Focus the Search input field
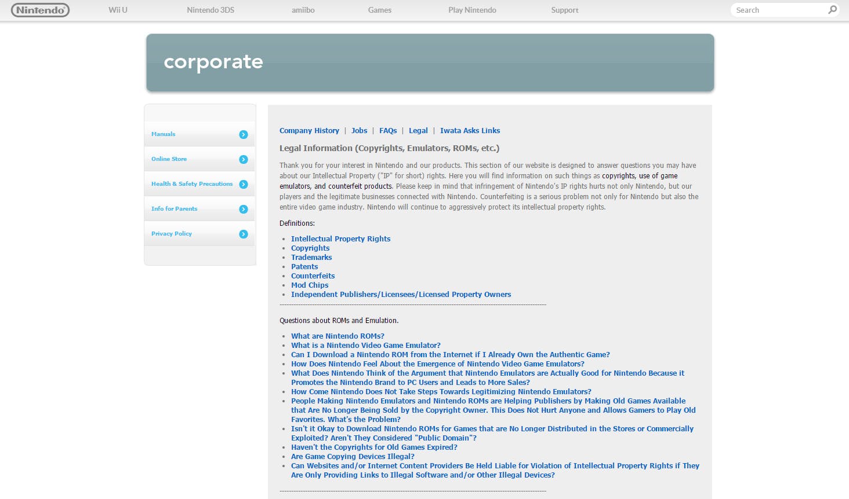This screenshot has width=849, height=499. coord(779,10)
